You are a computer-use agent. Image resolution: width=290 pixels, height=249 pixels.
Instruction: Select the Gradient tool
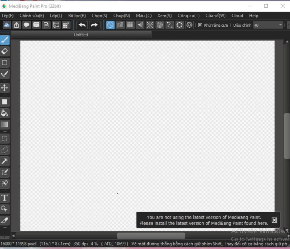[5, 125]
